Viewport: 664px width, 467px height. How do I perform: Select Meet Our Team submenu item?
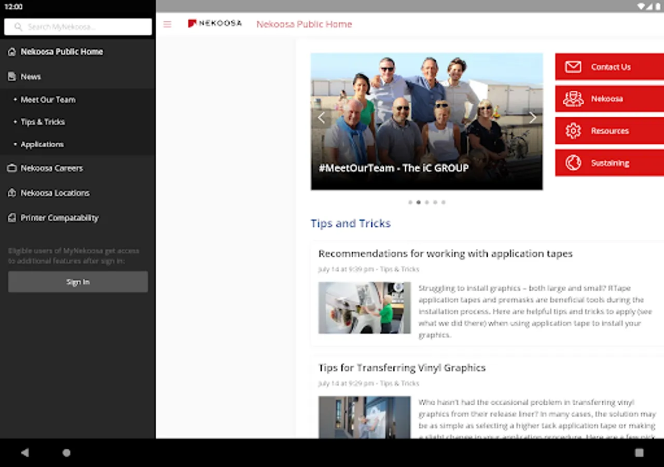click(78, 100)
